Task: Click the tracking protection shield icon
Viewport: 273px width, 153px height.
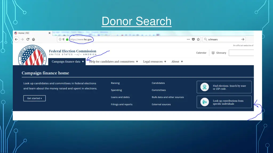Action: (64, 39)
